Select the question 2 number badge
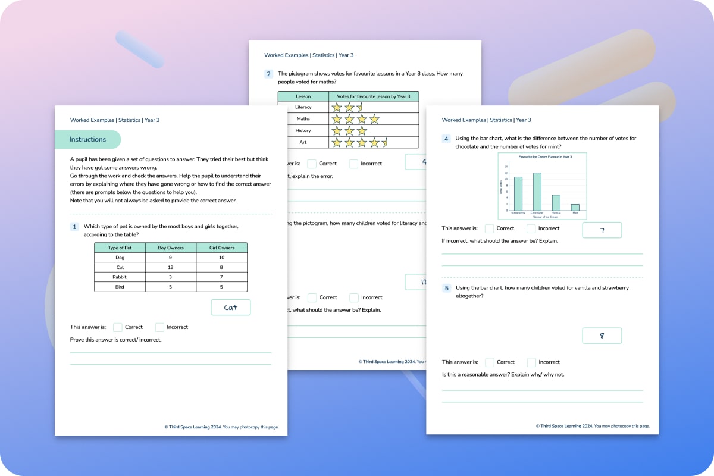Viewport: 714px width, 476px height. (x=269, y=74)
